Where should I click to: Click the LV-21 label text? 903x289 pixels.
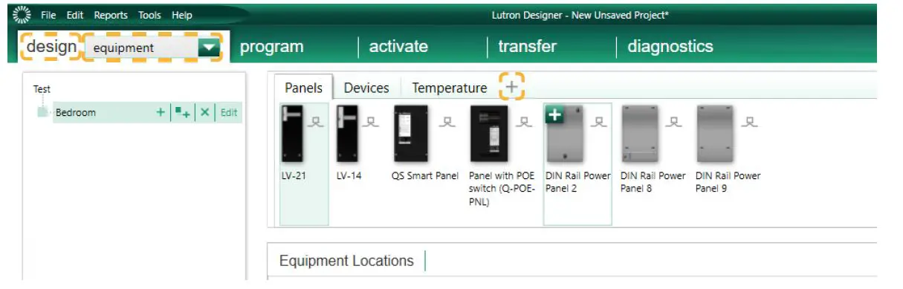coord(294,176)
